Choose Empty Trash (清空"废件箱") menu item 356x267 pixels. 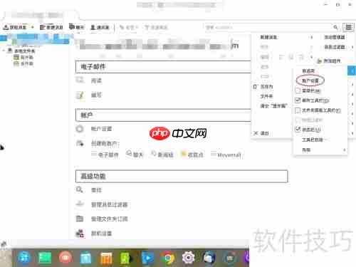[x=273, y=106]
